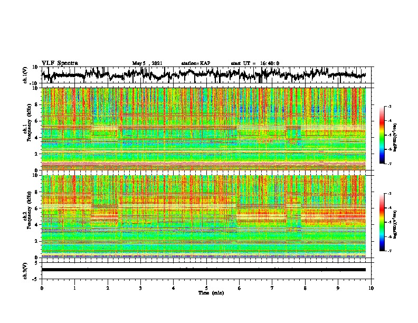Click the "-3" label on ch.1 color bar
Image resolution: width=418 pixels, height=323 pixels.
click(389, 106)
